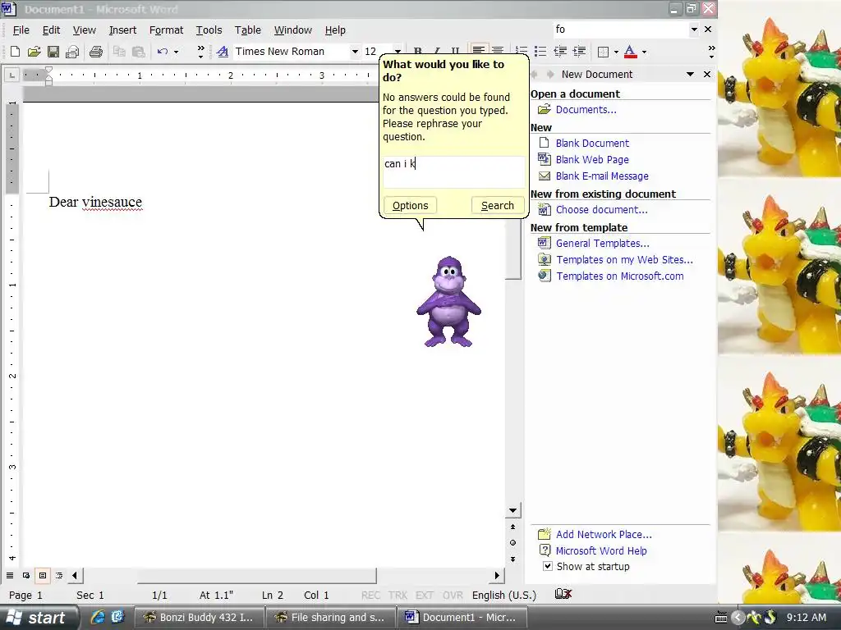Viewport: 841px width, 630px height.
Task: Click the Outside Border toolbar icon
Action: tap(604, 52)
